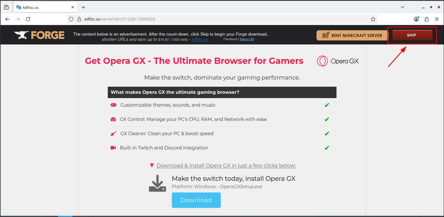This screenshot has width=444, height=217.
Task: Select the AdFoc.us tab
Action: click(x=43, y=7)
